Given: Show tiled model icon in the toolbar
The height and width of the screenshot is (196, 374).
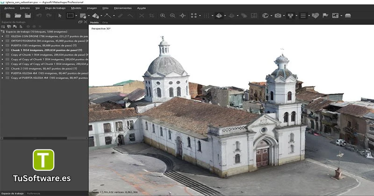Looking at the screenshot, I should pyautogui.click(x=231, y=15).
